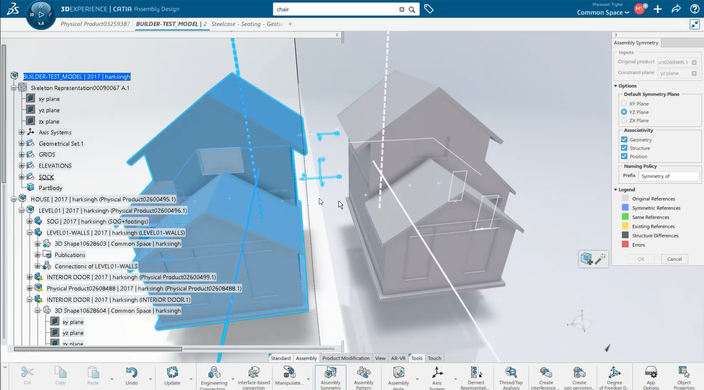Select the Assembly Pattern tool
This screenshot has height=390, width=704.
pos(363,373)
